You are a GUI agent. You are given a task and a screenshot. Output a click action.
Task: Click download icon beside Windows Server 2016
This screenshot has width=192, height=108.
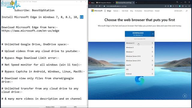click(152, 56)
